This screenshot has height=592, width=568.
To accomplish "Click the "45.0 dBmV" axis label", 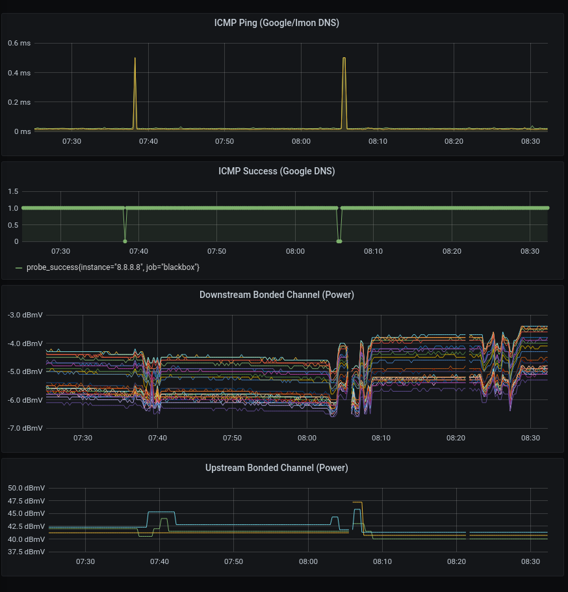I will pos(27,513).
